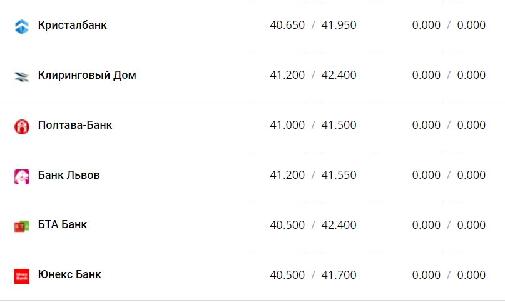Click БТА Банк buy rate 40.500

click(287, 225)
